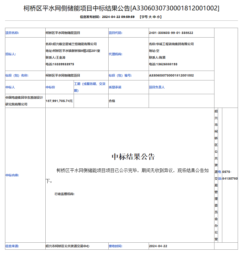243x255 pixels.
Task: Click the winning price 187,991,705.74元
Action: coord(59,101)
